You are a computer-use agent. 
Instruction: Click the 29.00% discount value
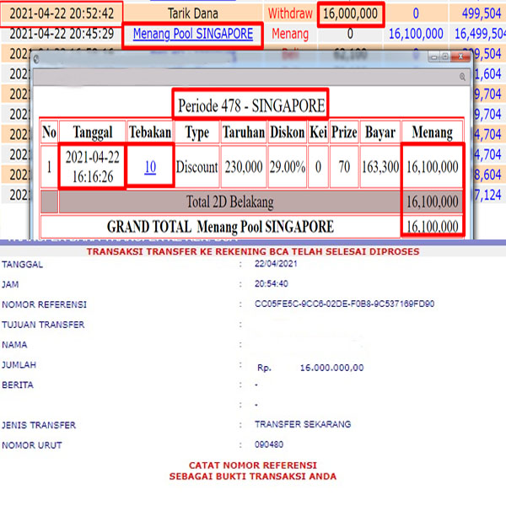point(288,167)
